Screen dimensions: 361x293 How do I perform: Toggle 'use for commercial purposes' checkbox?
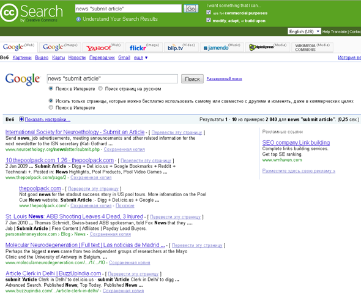(x=209, y=12)
